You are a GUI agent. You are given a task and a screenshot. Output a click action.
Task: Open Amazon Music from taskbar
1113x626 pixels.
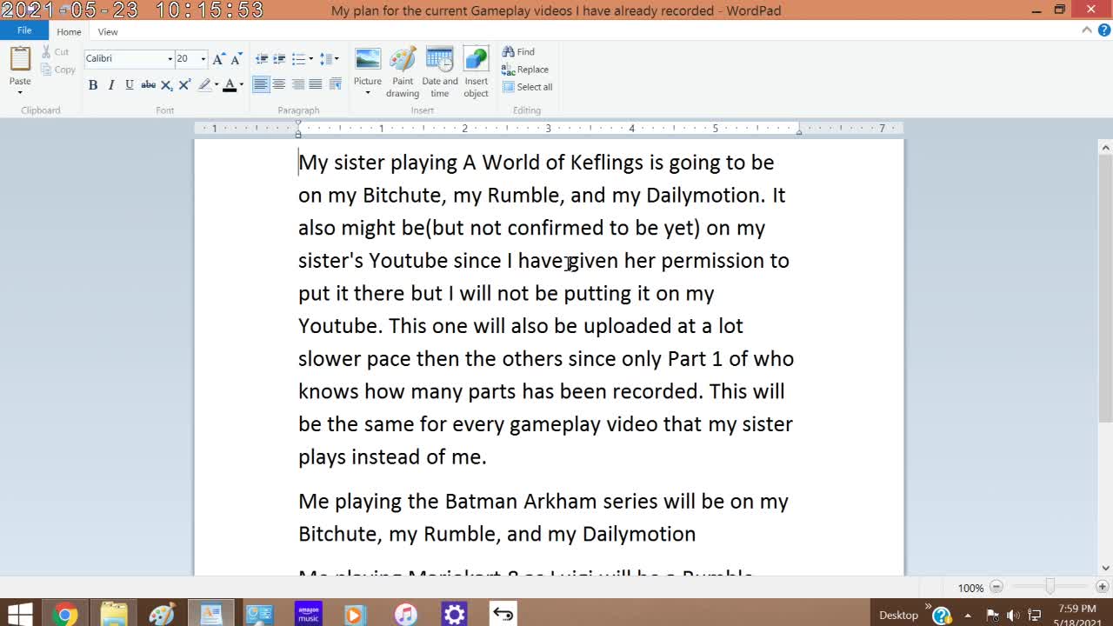(x=308, y=614)
